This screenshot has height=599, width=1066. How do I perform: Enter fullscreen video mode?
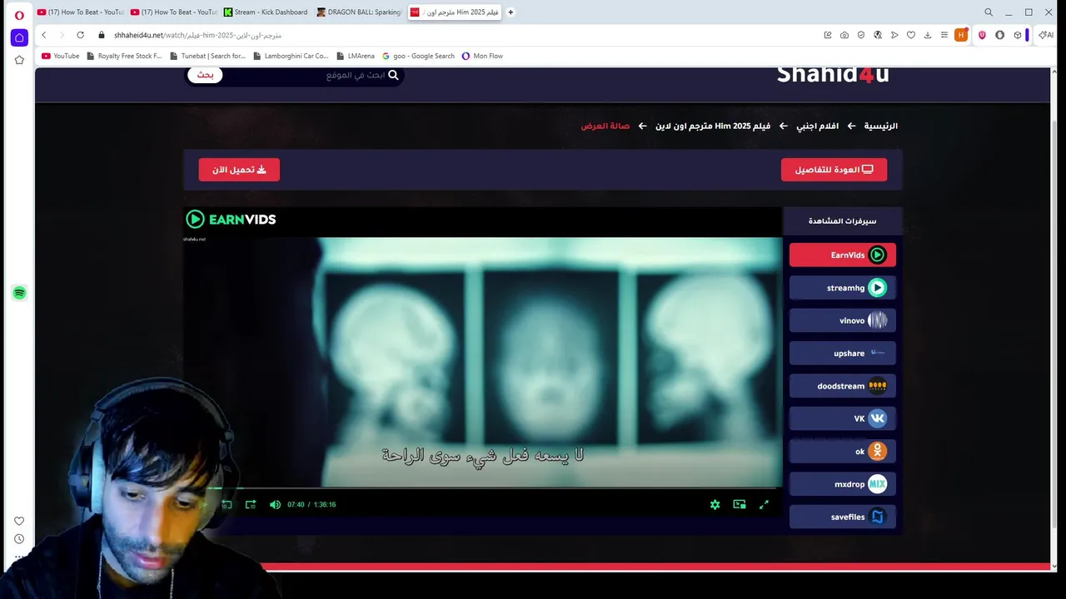click(x=764, y=504)
